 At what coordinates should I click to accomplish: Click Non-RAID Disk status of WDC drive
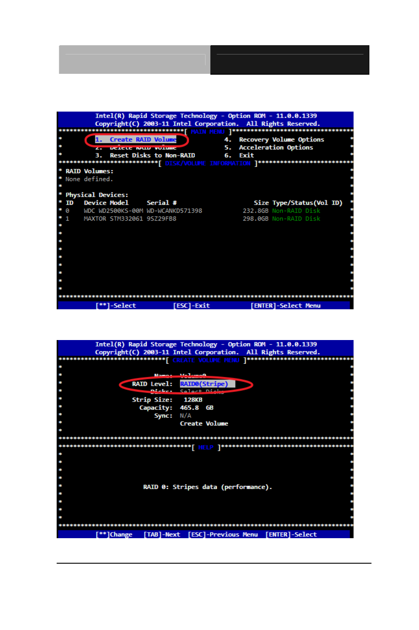click(296, 211)
